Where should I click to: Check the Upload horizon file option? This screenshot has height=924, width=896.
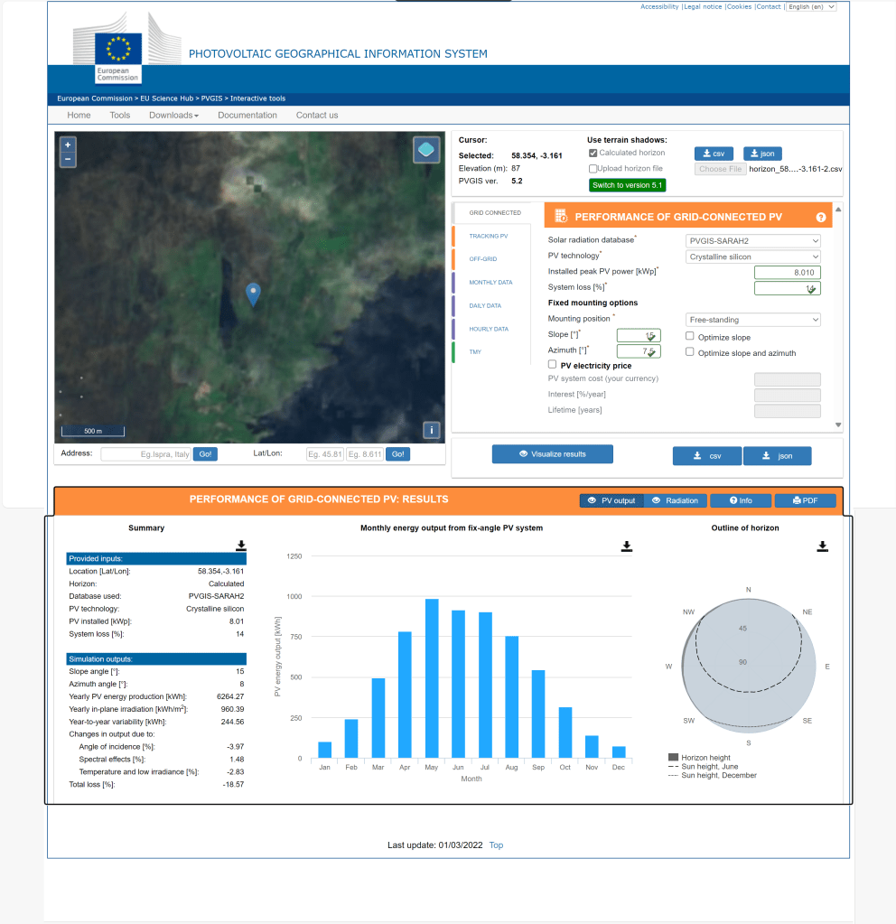(x=593, y=168)
